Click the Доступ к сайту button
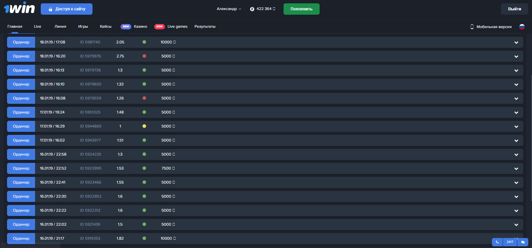This screenshot has width=532, height=248. pos(66,9)
